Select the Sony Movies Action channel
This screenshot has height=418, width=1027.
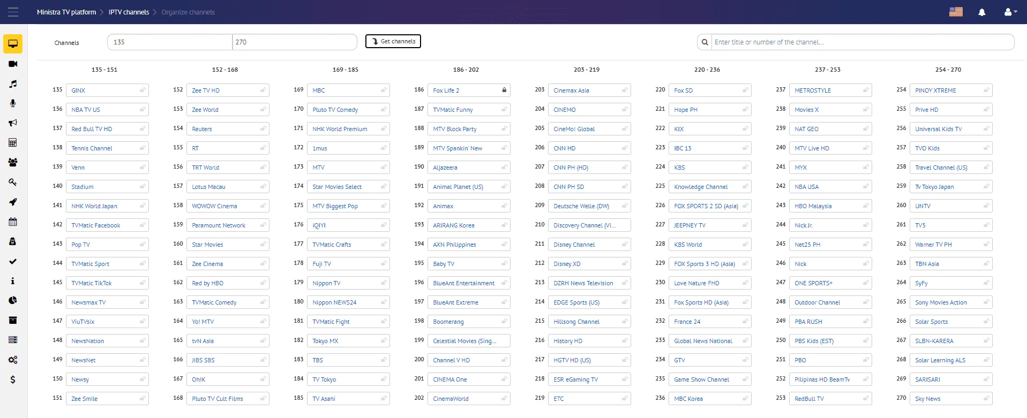point(951,302)
